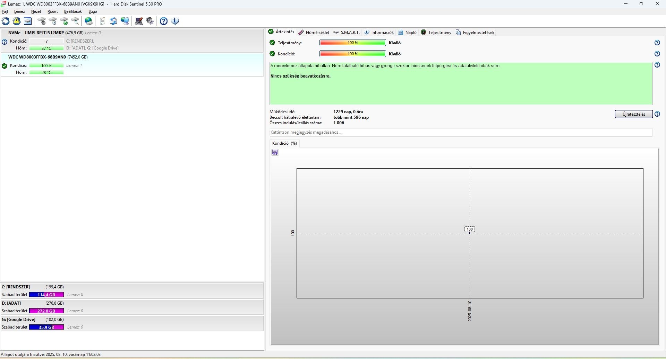666x359 pixels.
Task: Click the 100 data point on the chart
Action: pyautogui.click(x=470, y=233)
